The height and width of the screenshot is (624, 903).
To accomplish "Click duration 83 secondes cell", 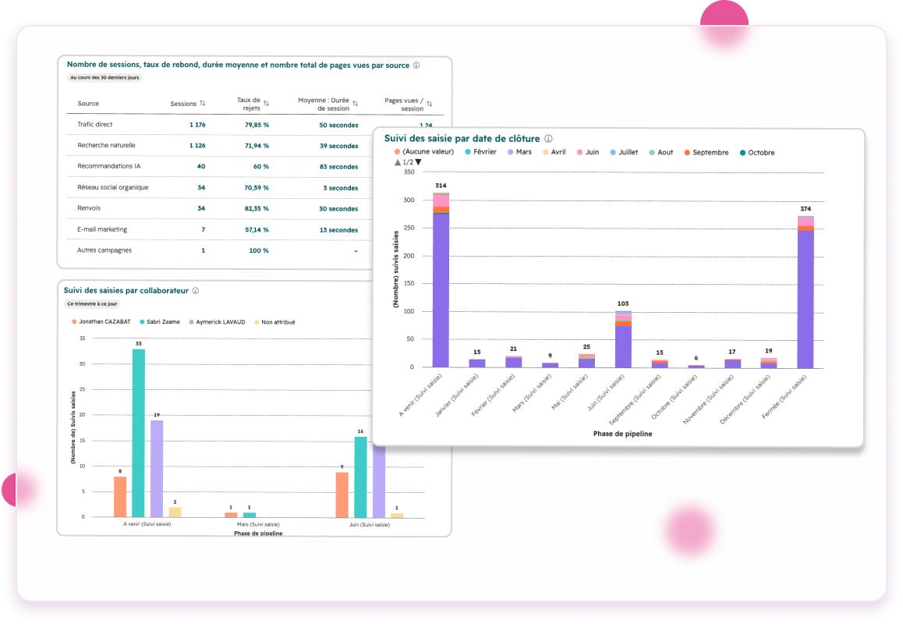I will 339,166.
